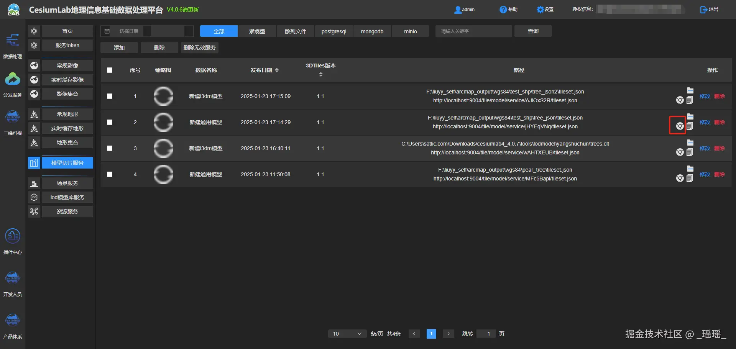Go to next page using right arrow

(449, 334)
